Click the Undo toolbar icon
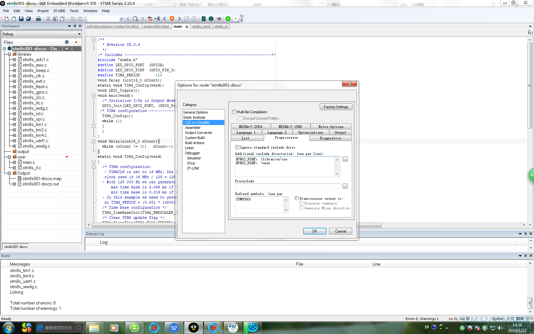Image resolution: width=534 pixels, height=334 pixels. point(72,19)
